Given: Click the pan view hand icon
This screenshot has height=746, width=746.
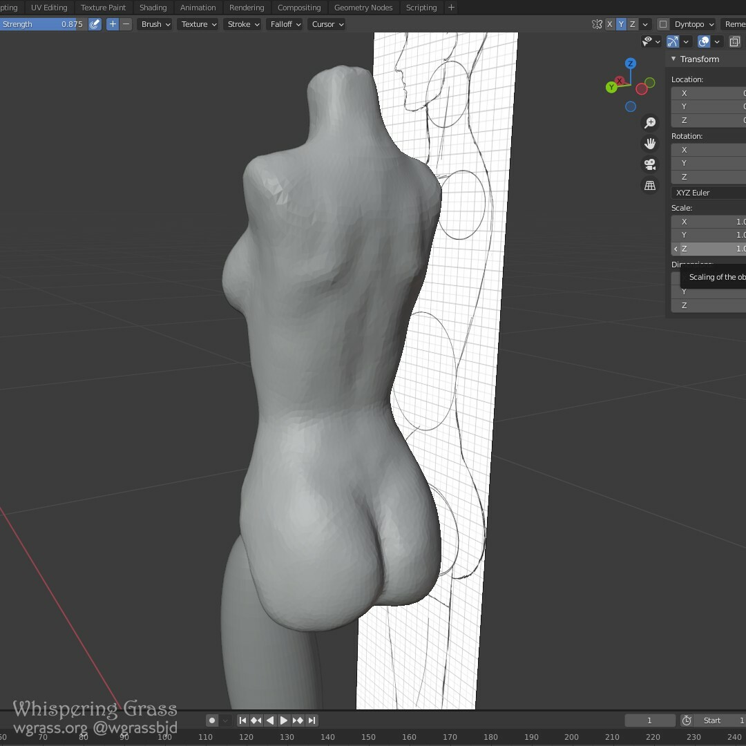Looking at the screenshot, I should click(x=650, y=144).
